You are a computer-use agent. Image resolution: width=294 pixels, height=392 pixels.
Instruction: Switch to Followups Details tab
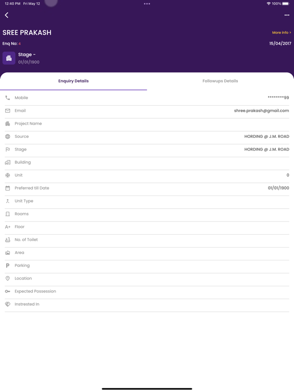[x=220, y=81]
